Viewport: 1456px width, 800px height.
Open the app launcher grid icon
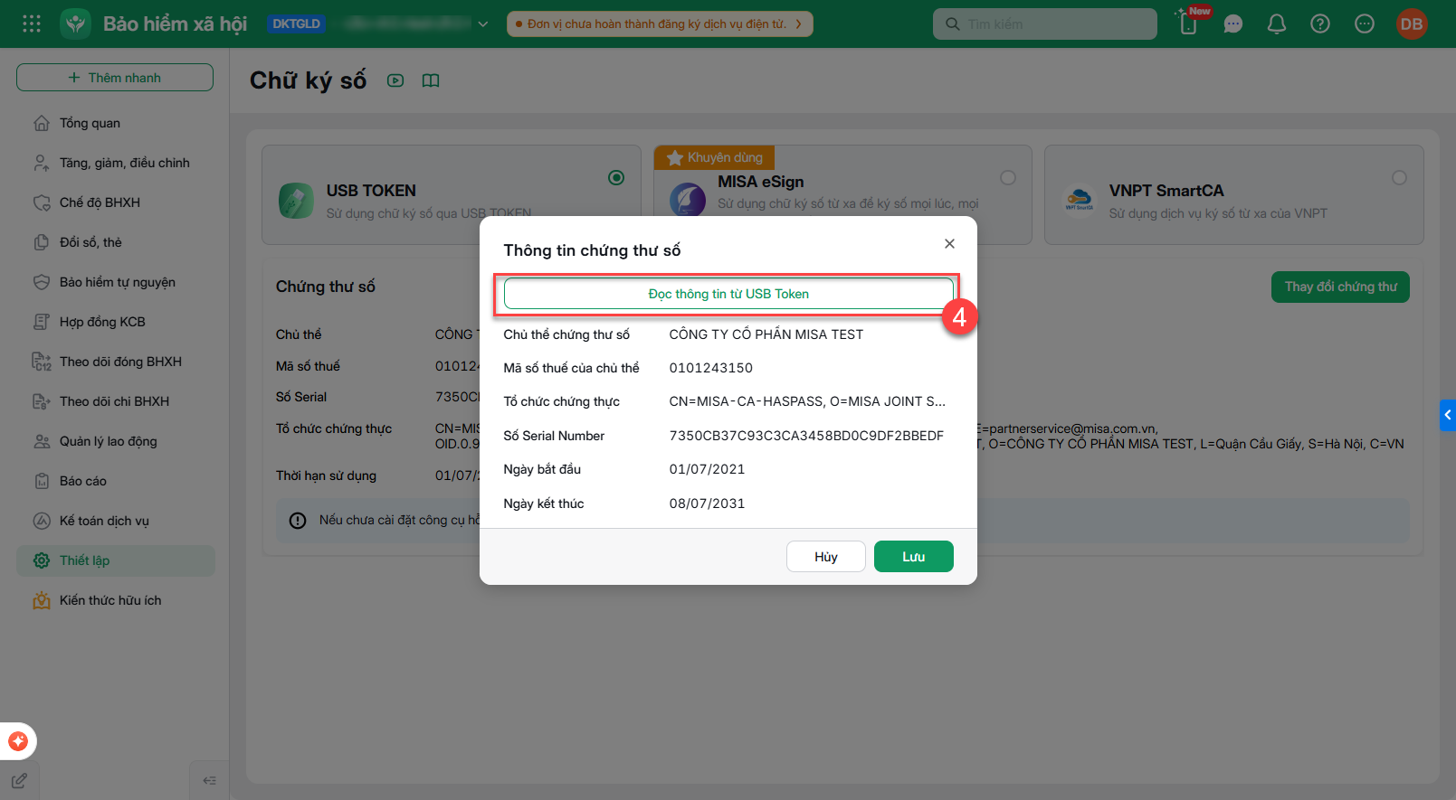(32, 24)
